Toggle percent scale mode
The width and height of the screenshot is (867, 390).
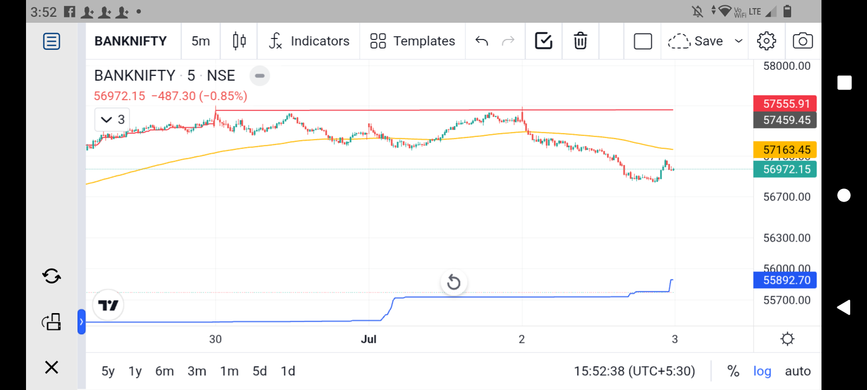point(733,371)
